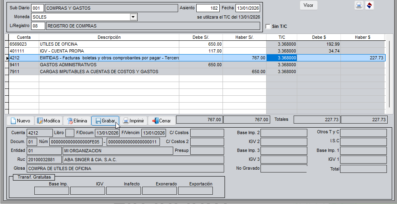Click the Nuevo button
397x204 pixels.
coord(20,121)
